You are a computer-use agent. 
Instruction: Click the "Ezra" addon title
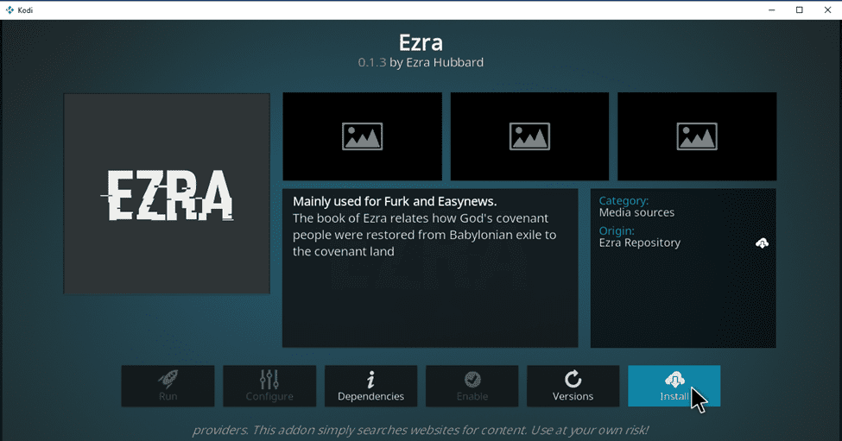pyautogui.click(x=421, y=42)
